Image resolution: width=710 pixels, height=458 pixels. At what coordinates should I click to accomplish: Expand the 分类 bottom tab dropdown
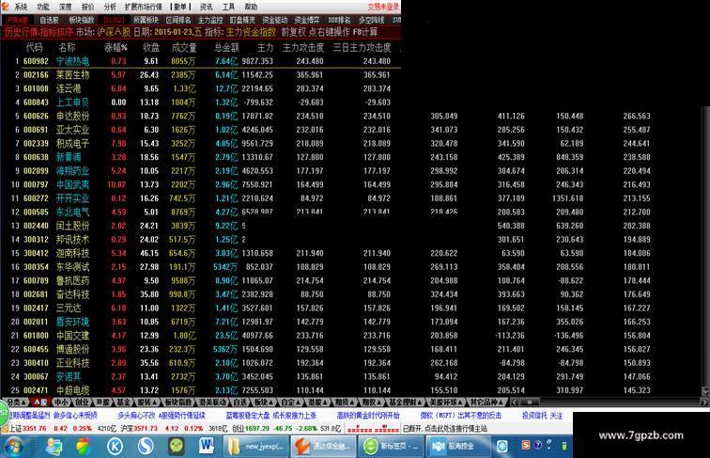click(x=16, y=403)
